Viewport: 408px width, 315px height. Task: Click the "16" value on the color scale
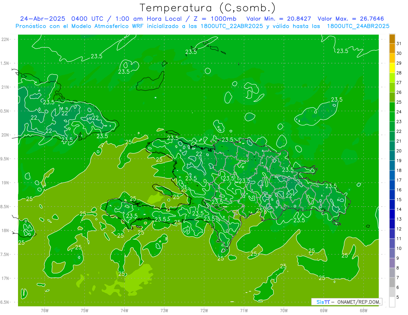(399, 190)
